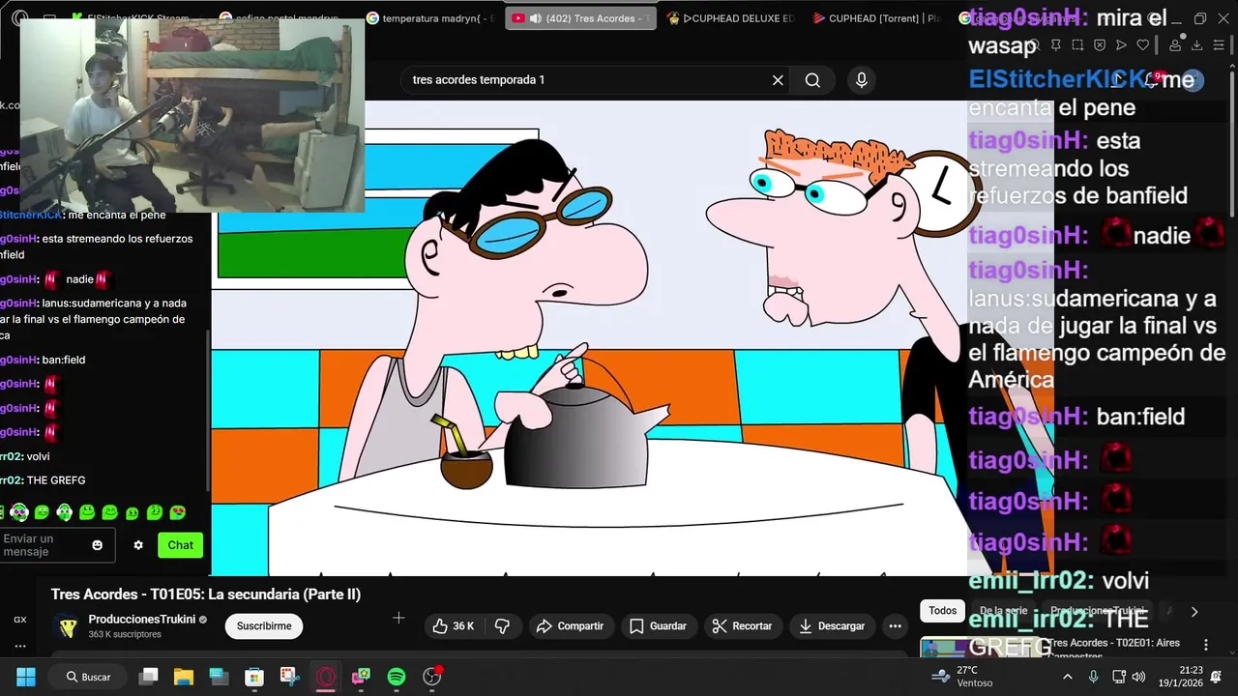Open the emoji picker in chat input
Screen dimensions: 1238x696
[97, 545]
